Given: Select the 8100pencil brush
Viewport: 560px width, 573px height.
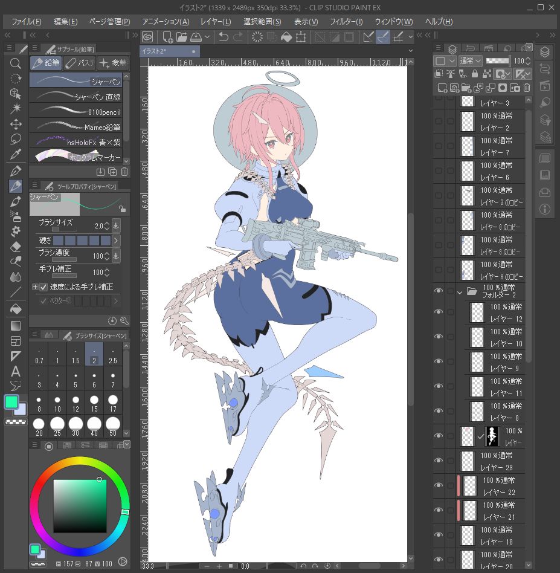Looking at the screenshot, I should pyautogui.click(x=76, y=111).
